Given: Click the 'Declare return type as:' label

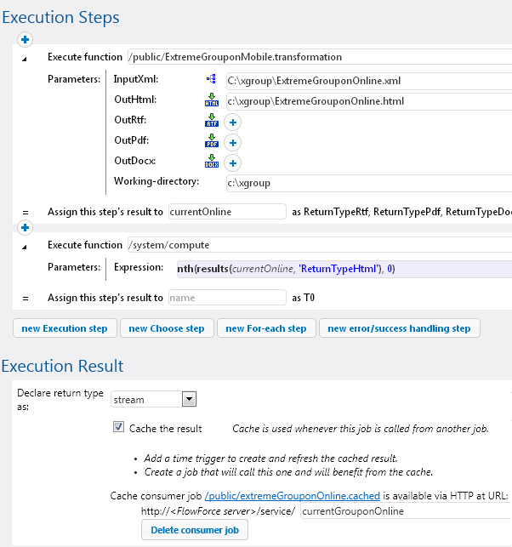Looking at the screenshot, I should pos(60,400).
